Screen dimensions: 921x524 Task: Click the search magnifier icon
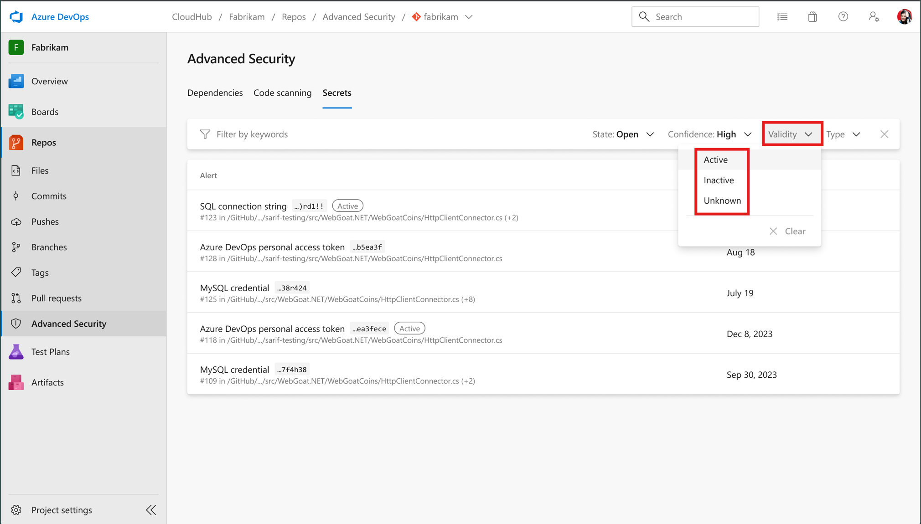tap(644, 17)
